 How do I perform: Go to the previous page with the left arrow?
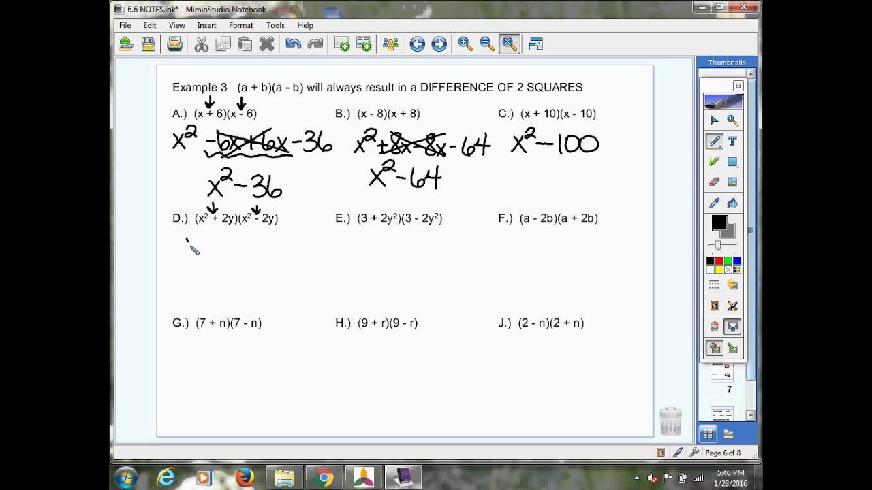tap(418, 44)
